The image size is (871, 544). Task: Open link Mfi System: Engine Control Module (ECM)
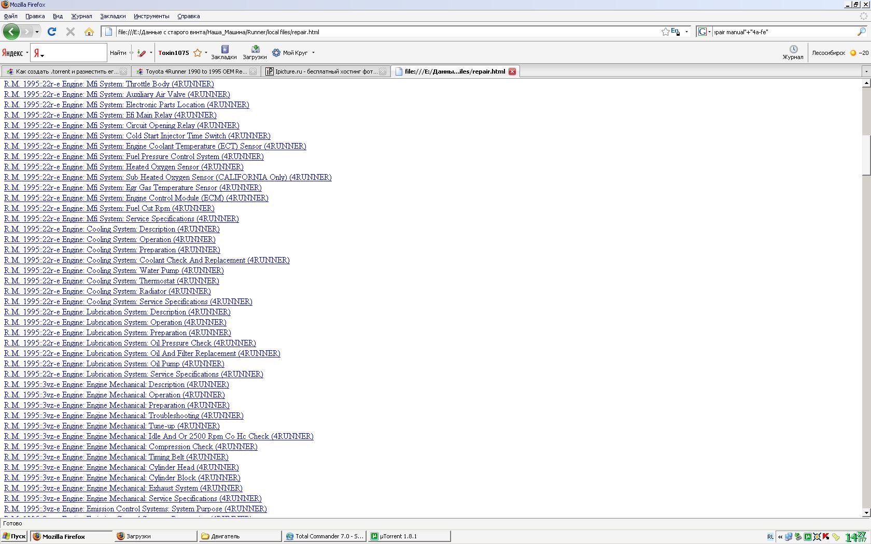tap(136, 198)
